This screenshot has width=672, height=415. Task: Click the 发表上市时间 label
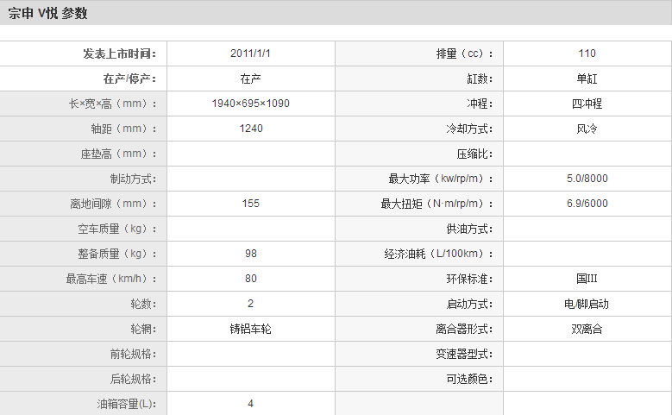point(120,53)
